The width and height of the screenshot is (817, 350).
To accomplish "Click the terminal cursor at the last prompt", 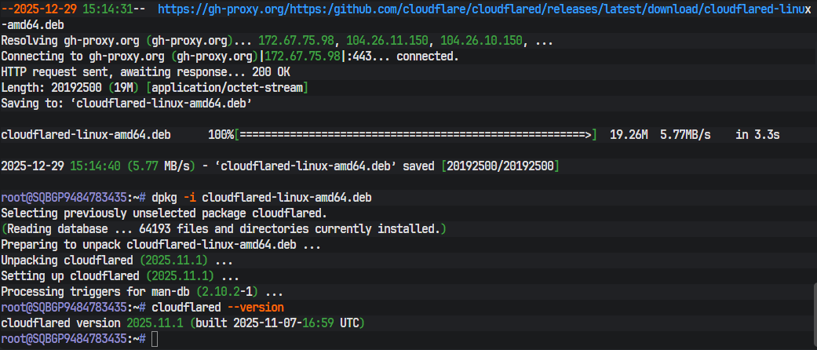I will pos(155,339).
